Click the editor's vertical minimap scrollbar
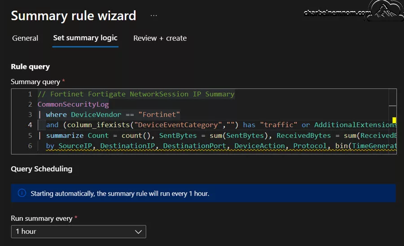404x246 pixels. 393,121
